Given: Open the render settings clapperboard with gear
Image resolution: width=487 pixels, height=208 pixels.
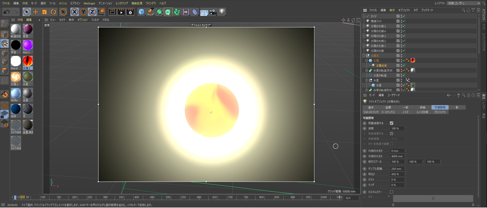Looking at the screenshot, I should point(130,12).
